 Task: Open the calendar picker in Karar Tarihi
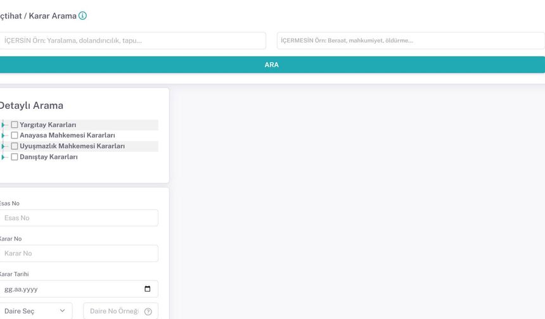coord(148,289)
